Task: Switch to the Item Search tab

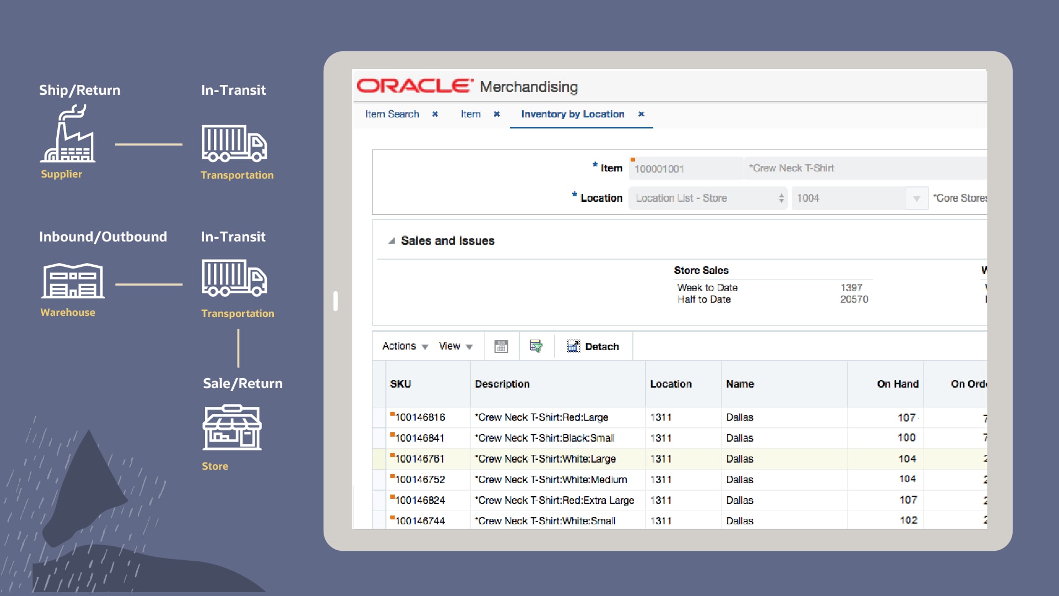Action: click(392, 114)
